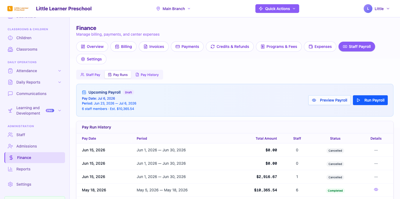400x199 pixels.
Task: Open the Invoices finance tab
Action: [x=154, y=47]
